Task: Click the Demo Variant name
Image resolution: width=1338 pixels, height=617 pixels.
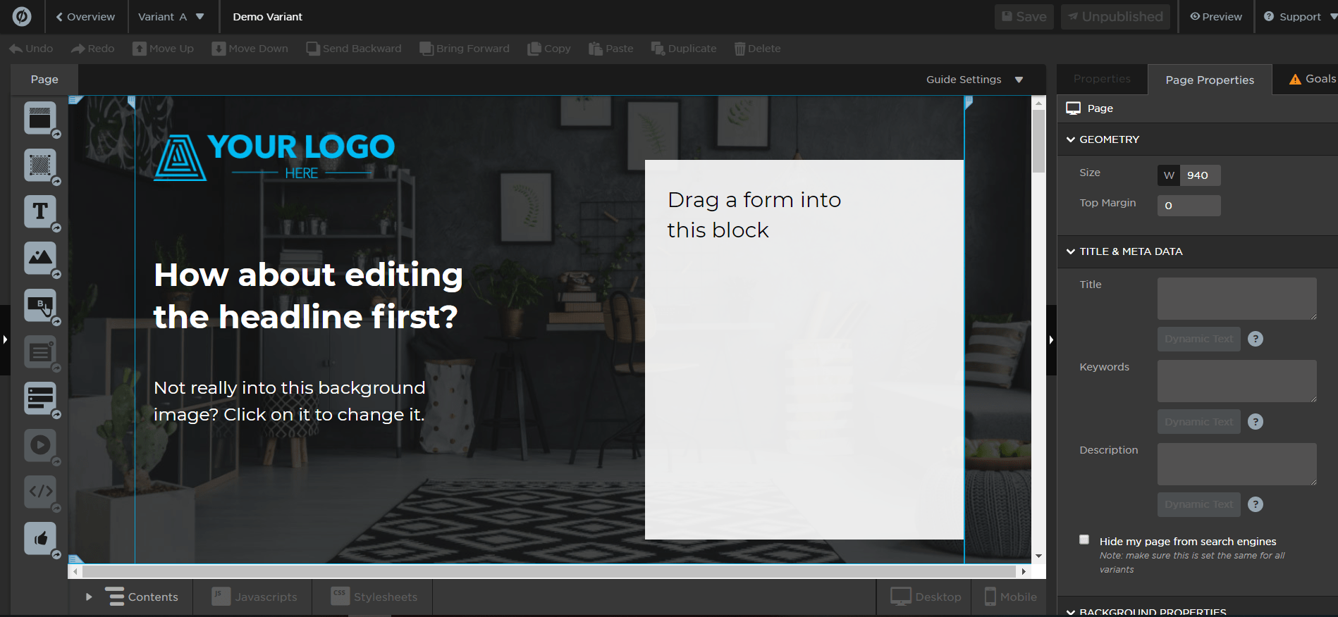Action: click(x=267, y=17)
